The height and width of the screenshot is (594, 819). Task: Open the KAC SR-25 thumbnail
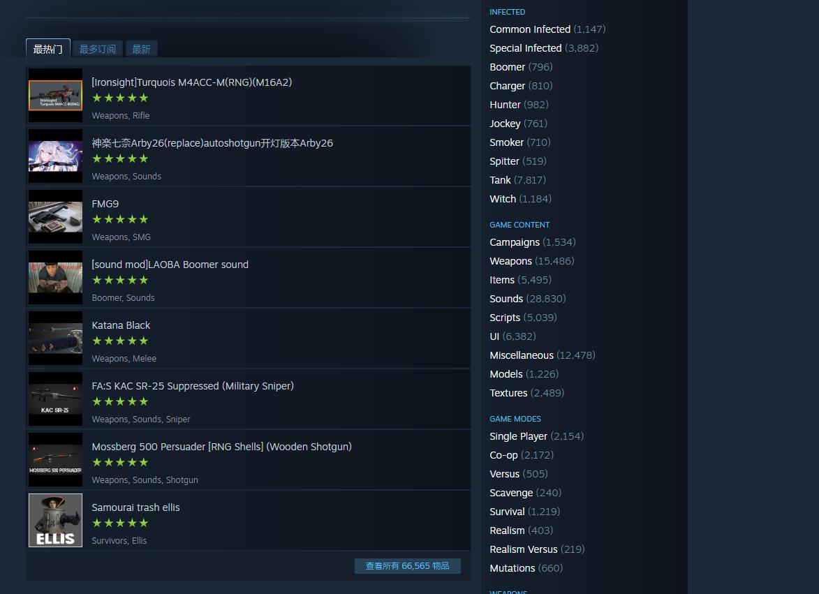pyautogui.click(x=55, y=399)
